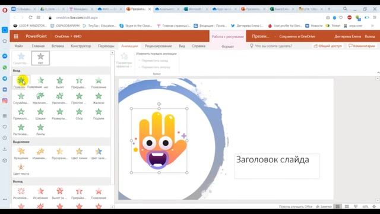Click 'Переместить вперед' in animation order

point(154,67)
